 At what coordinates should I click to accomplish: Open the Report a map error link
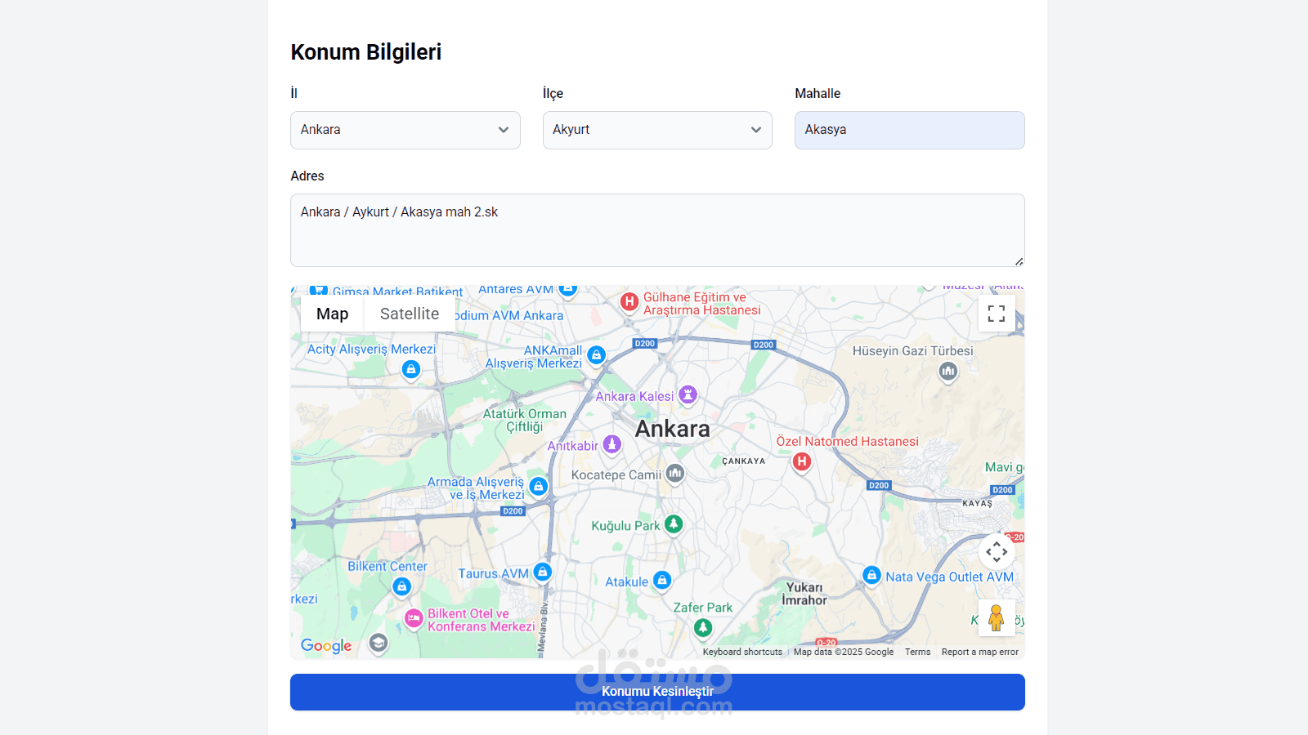pyautogui.click(x=979, y=652)
